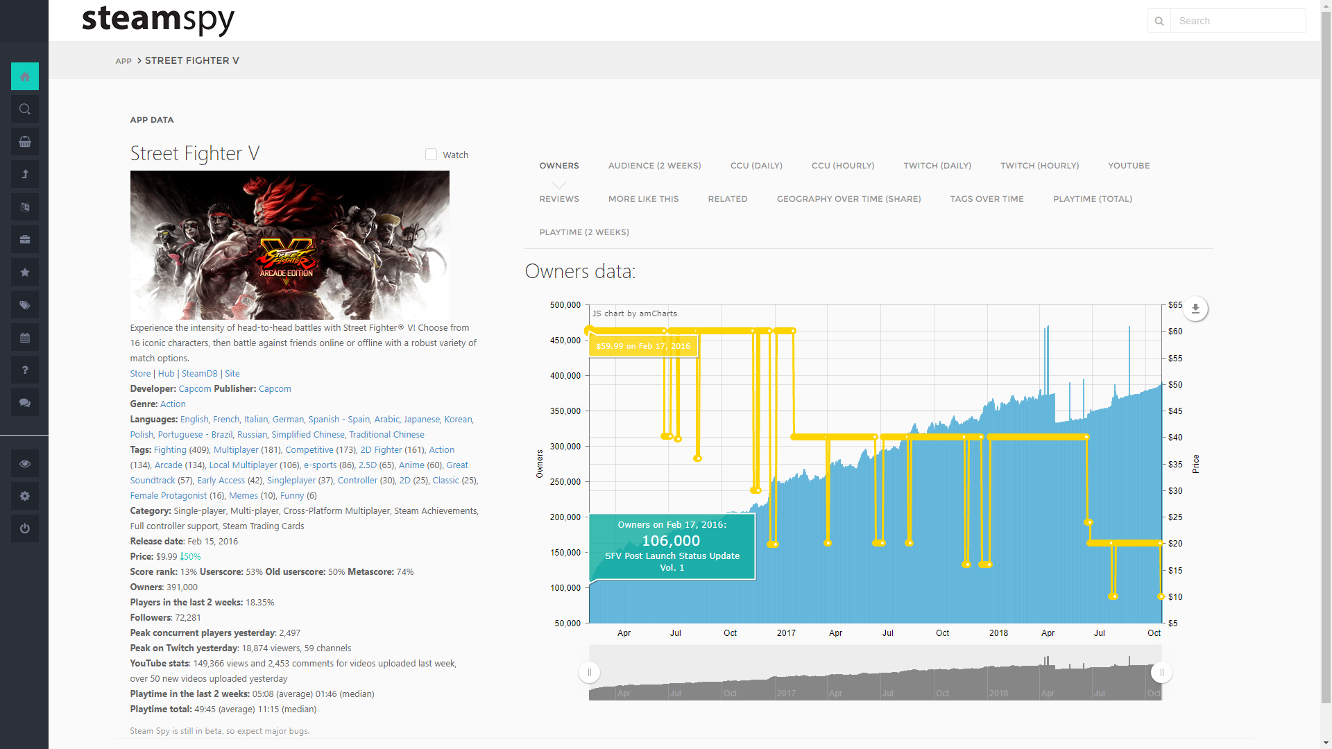
Task: Open the Store link
Action: tap(140, 374)
